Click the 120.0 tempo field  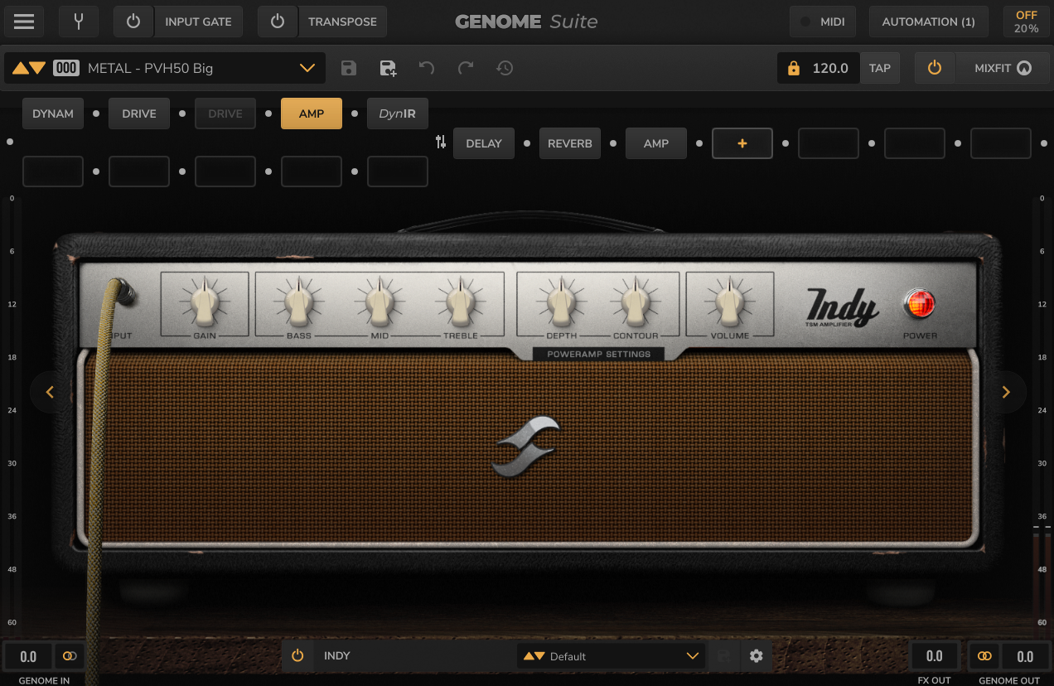click(x=830, y=68)
